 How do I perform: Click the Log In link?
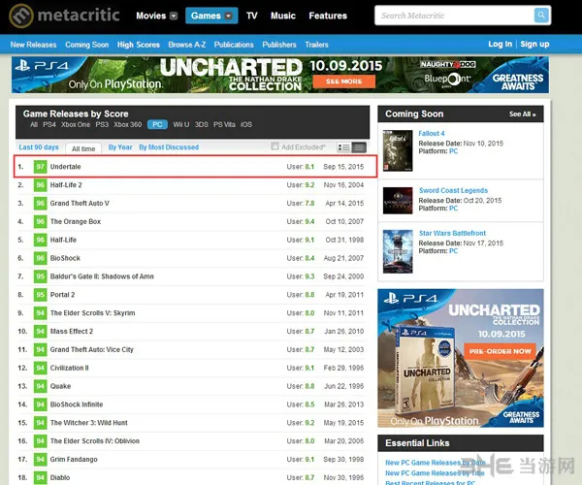(x=500, y=44)
